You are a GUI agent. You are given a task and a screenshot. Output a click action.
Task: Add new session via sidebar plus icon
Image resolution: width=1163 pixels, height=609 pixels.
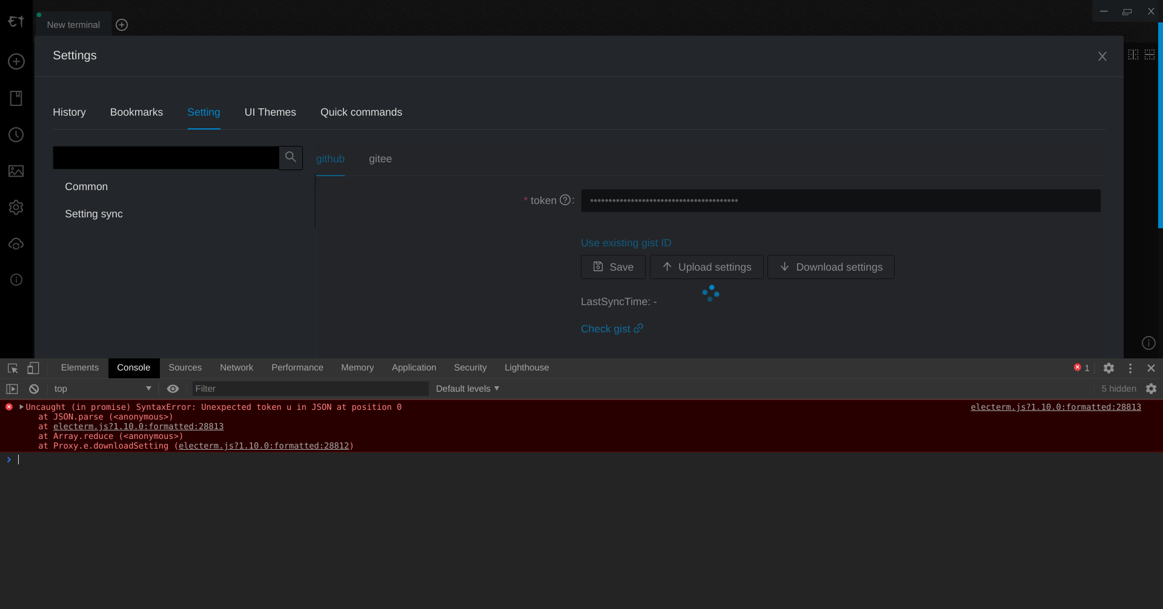[x=16, y=62]
